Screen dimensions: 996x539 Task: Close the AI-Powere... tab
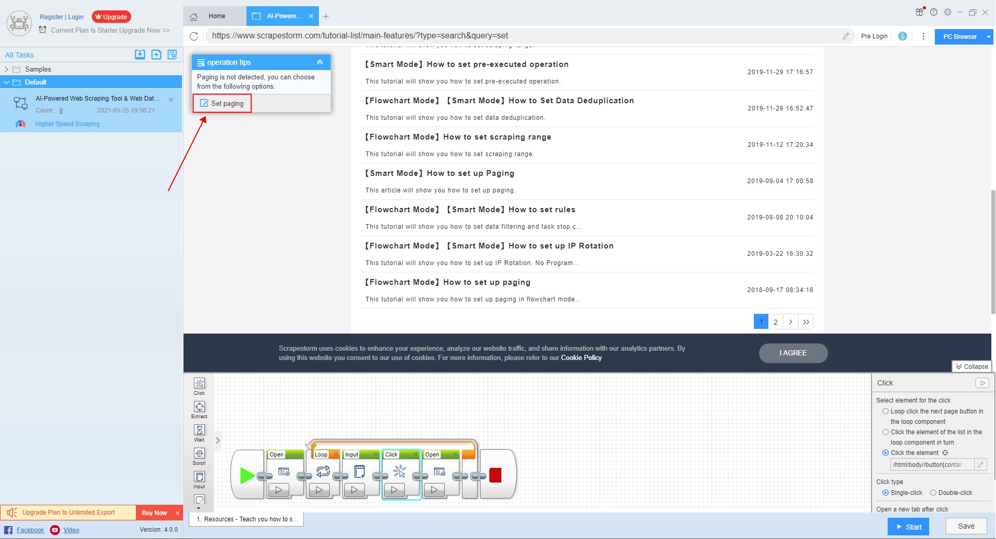(311, 16)
